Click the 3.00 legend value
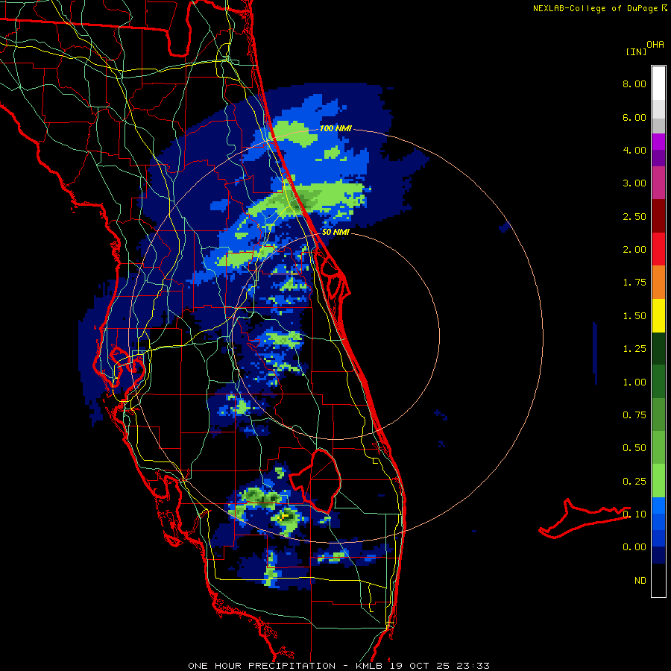 (634, 183)
